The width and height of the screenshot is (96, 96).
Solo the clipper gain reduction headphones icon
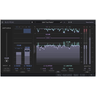[50, 27]
